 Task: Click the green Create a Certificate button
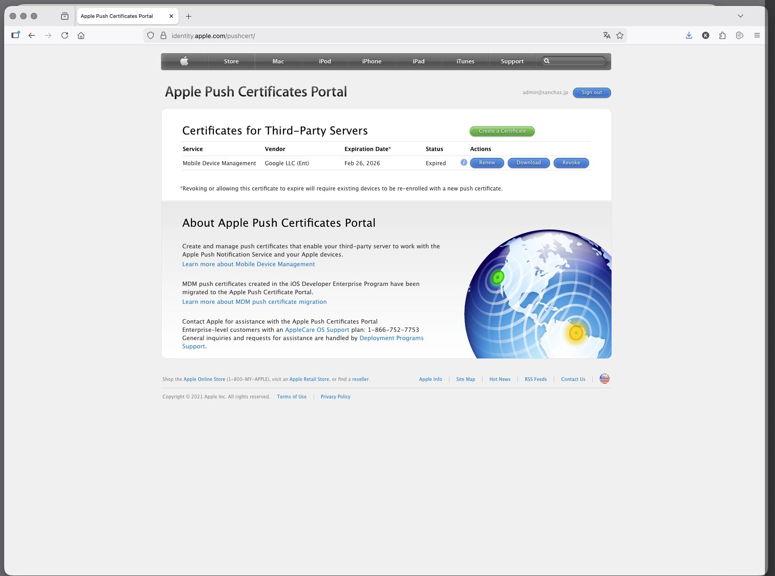point(502,131)
